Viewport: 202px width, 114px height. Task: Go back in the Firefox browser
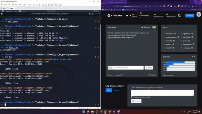point(103,6)
